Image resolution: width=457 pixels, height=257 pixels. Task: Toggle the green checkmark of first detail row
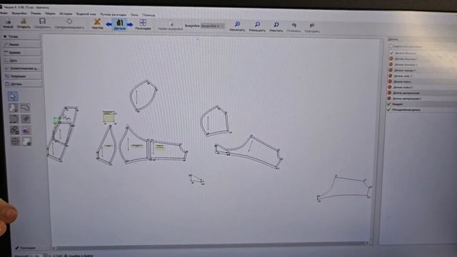pyautogui.click(x=391, y=53)
